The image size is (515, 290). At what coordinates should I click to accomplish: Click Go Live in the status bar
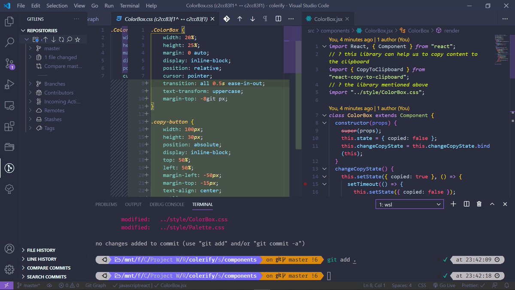[444, 285]
